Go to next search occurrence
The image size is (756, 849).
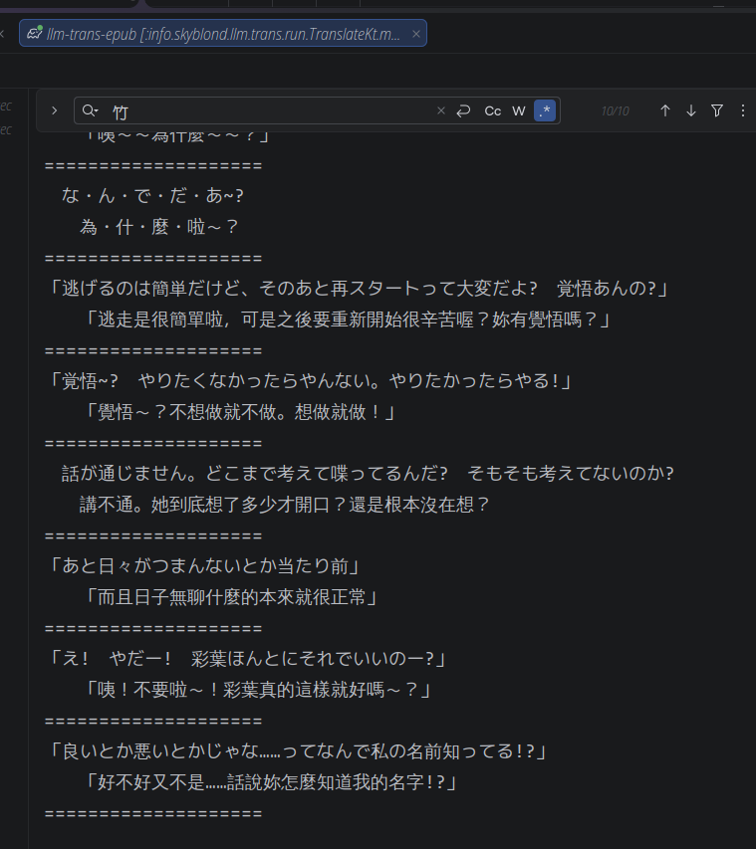691,110
